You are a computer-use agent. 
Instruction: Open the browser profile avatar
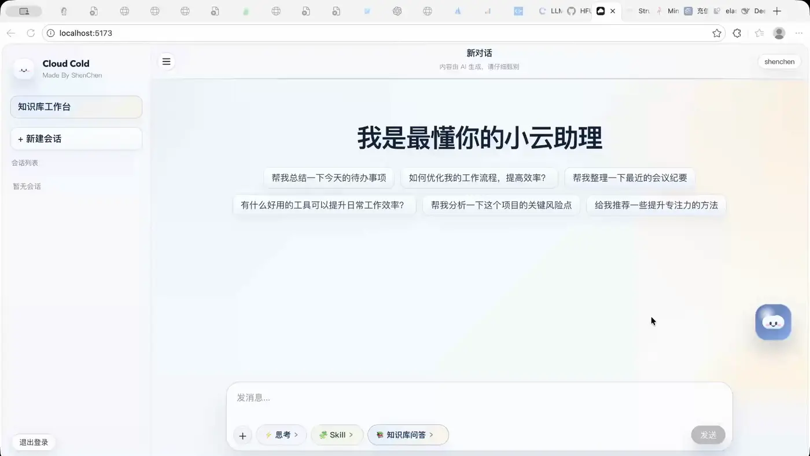click(x=779, y=33)
